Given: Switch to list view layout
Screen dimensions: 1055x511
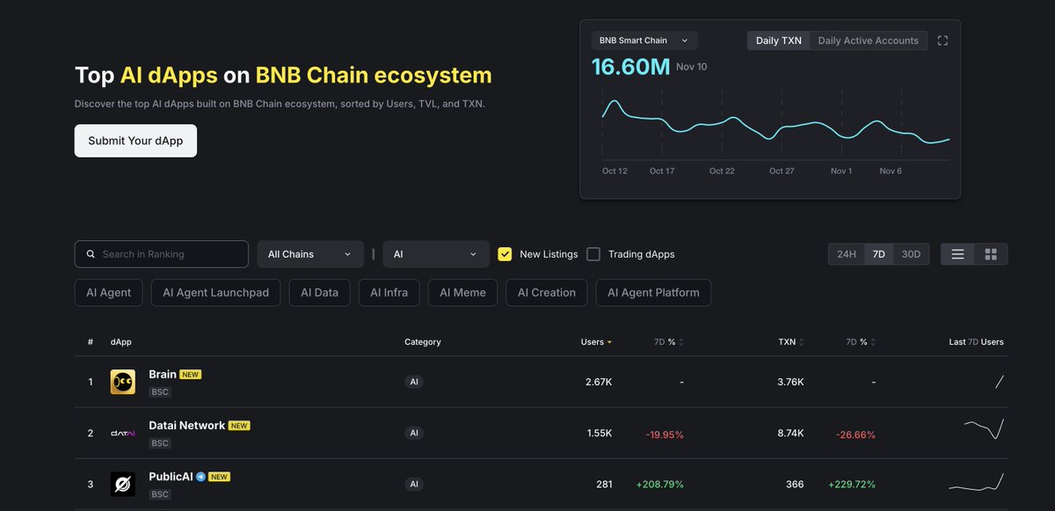Looking at the screenshot, I should click(957, 253).
